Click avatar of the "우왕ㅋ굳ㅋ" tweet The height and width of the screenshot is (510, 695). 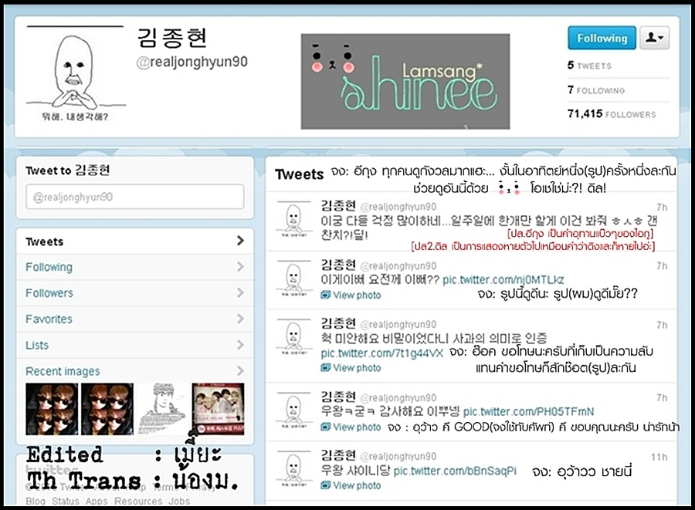[x=293, y=410]
